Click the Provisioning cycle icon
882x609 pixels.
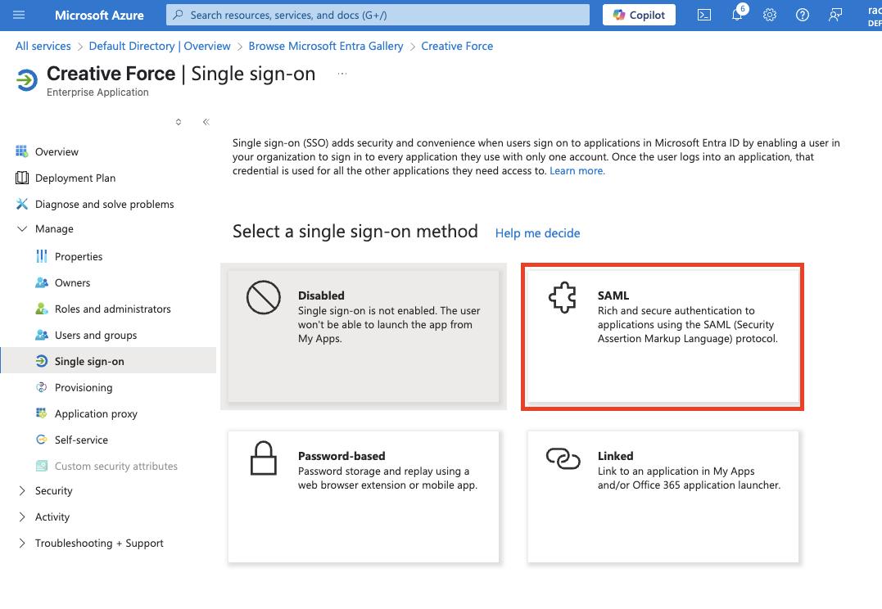coord(42,387)
